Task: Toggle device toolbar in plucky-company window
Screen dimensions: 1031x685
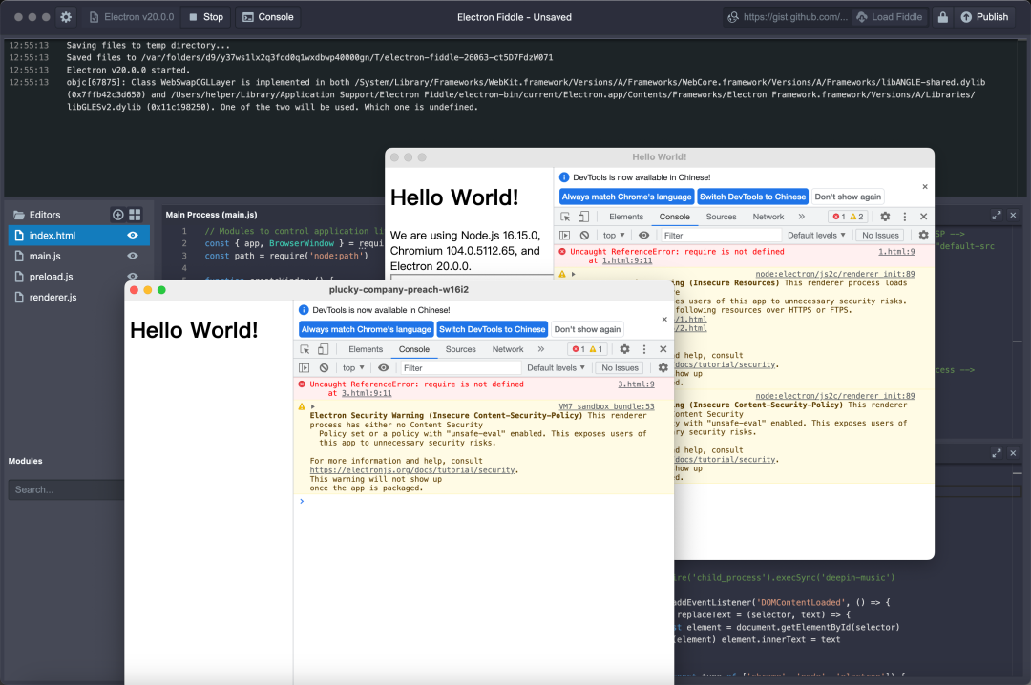Action: [323, 350]
